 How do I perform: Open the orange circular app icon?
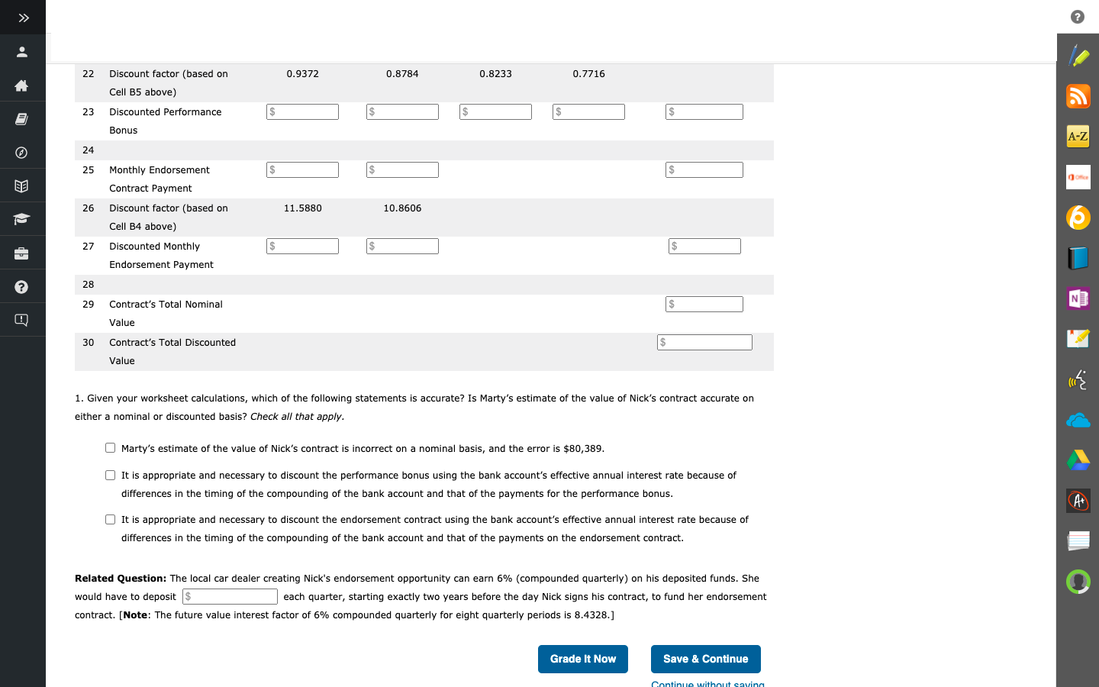[1078, 218]
